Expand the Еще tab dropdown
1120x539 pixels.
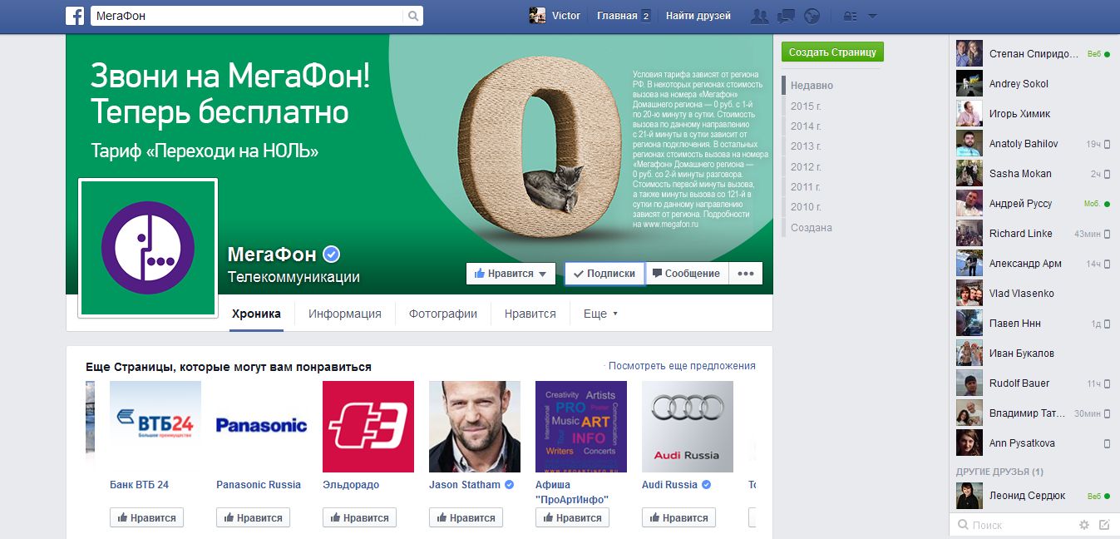point(600,314)
